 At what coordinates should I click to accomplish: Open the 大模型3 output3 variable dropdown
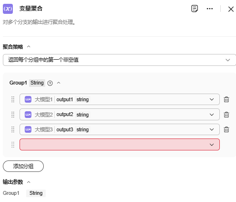click(119, 129)
